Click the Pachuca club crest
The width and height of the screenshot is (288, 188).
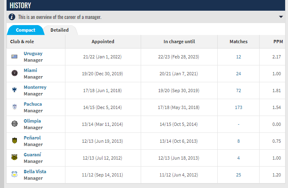point(14,107)
